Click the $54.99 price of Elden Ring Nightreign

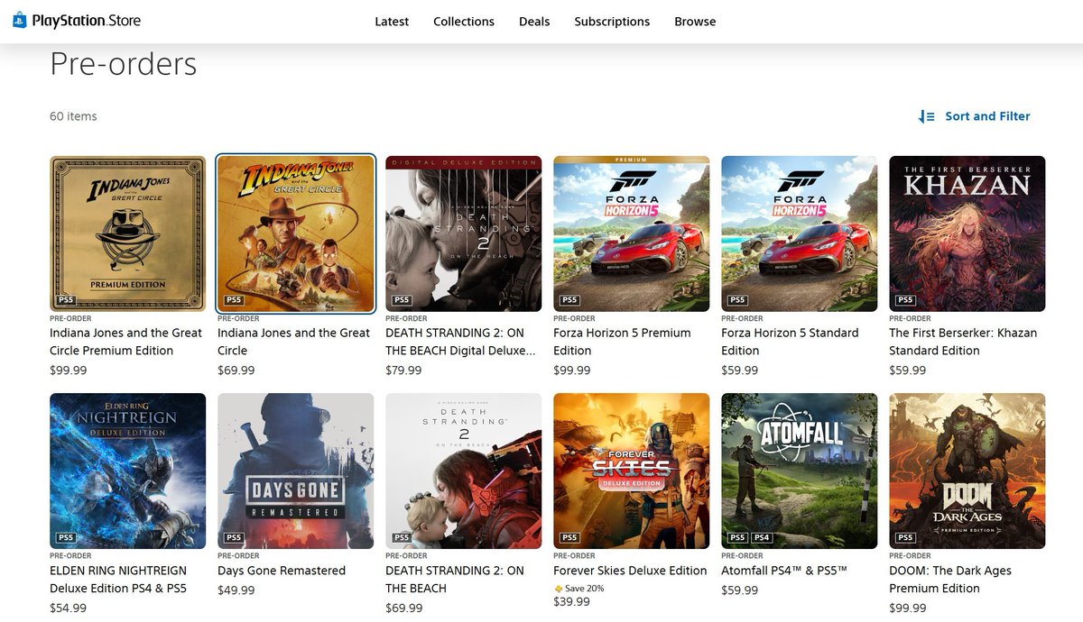[x=69, y=608]
